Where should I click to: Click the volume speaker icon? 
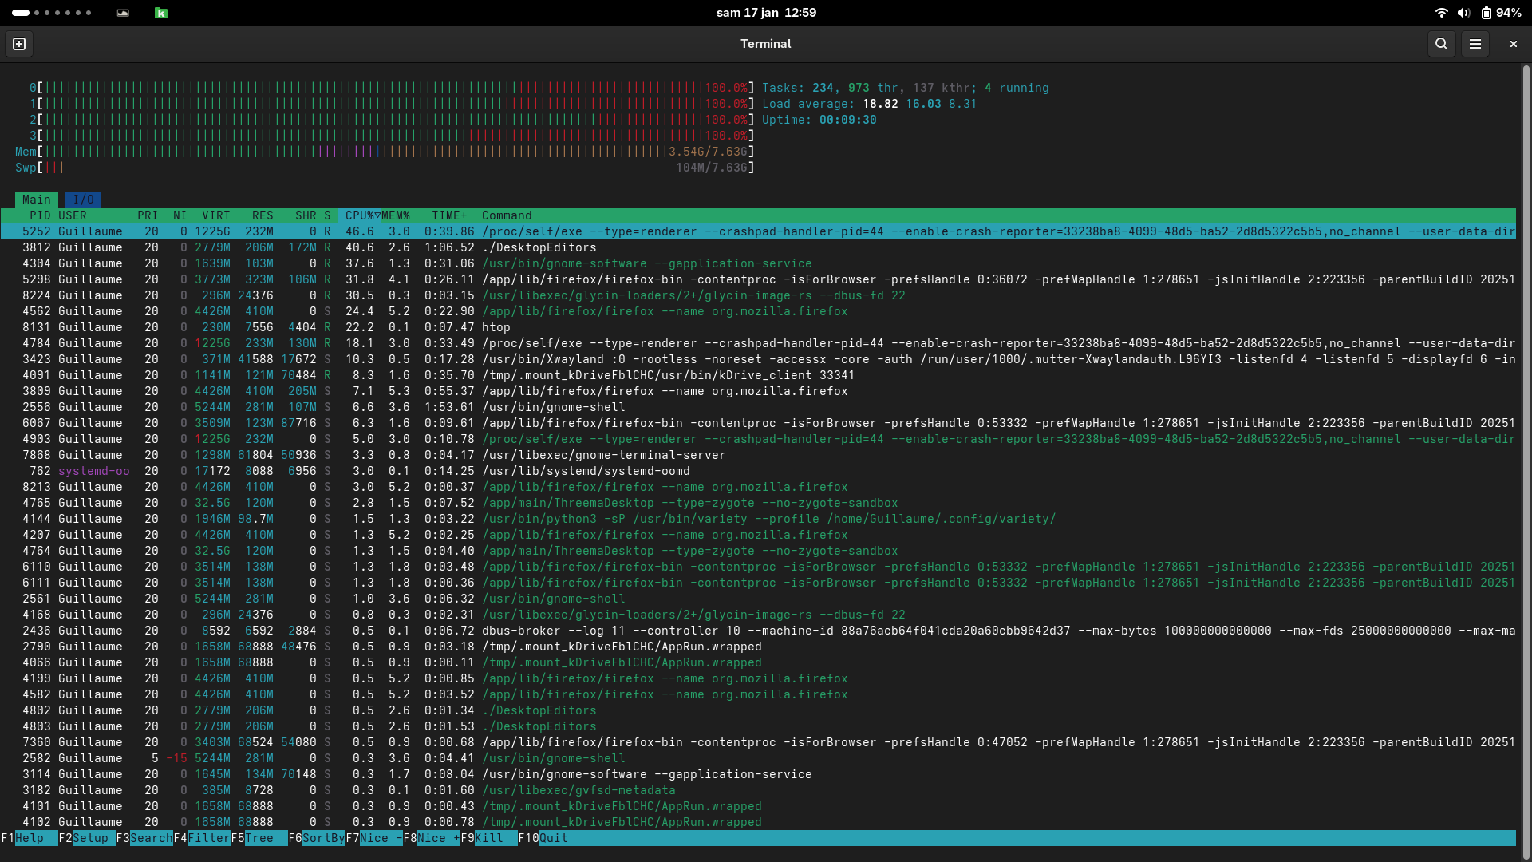pos(1463,13)
